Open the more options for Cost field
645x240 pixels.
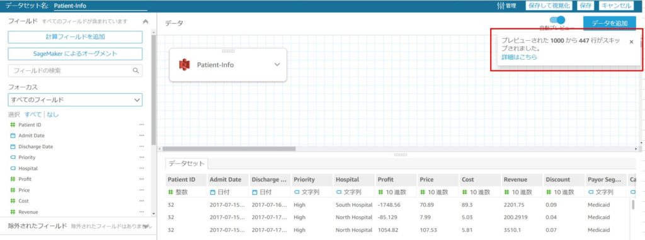[142, 201]
